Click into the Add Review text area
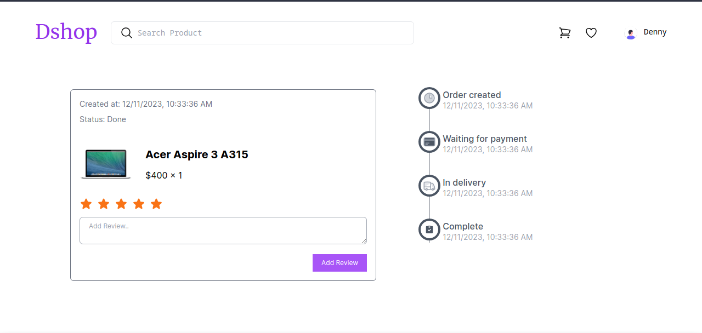Screen dimensions: 702x333 click(x=223, y=231)
